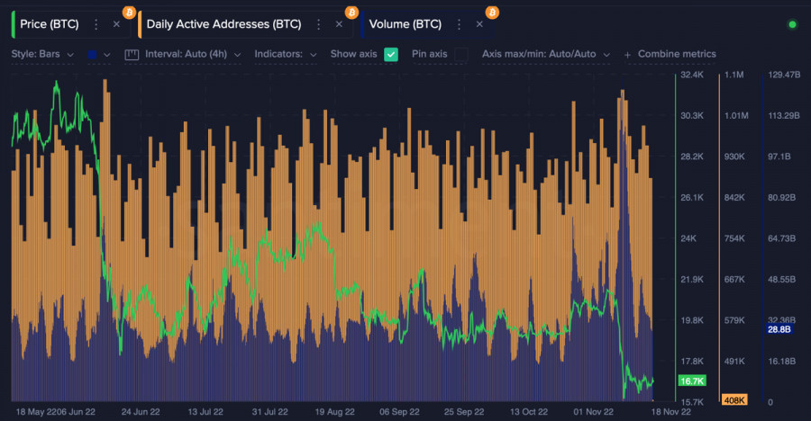This screenshot has width=811, height=421.
Task: Click Bitcoin badge on Price metric tab
Action: [128, 12]
